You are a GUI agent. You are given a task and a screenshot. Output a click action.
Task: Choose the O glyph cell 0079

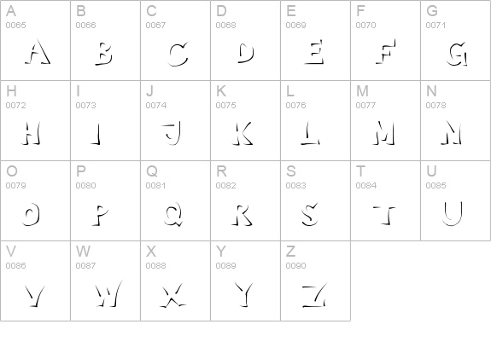point(35,200)
